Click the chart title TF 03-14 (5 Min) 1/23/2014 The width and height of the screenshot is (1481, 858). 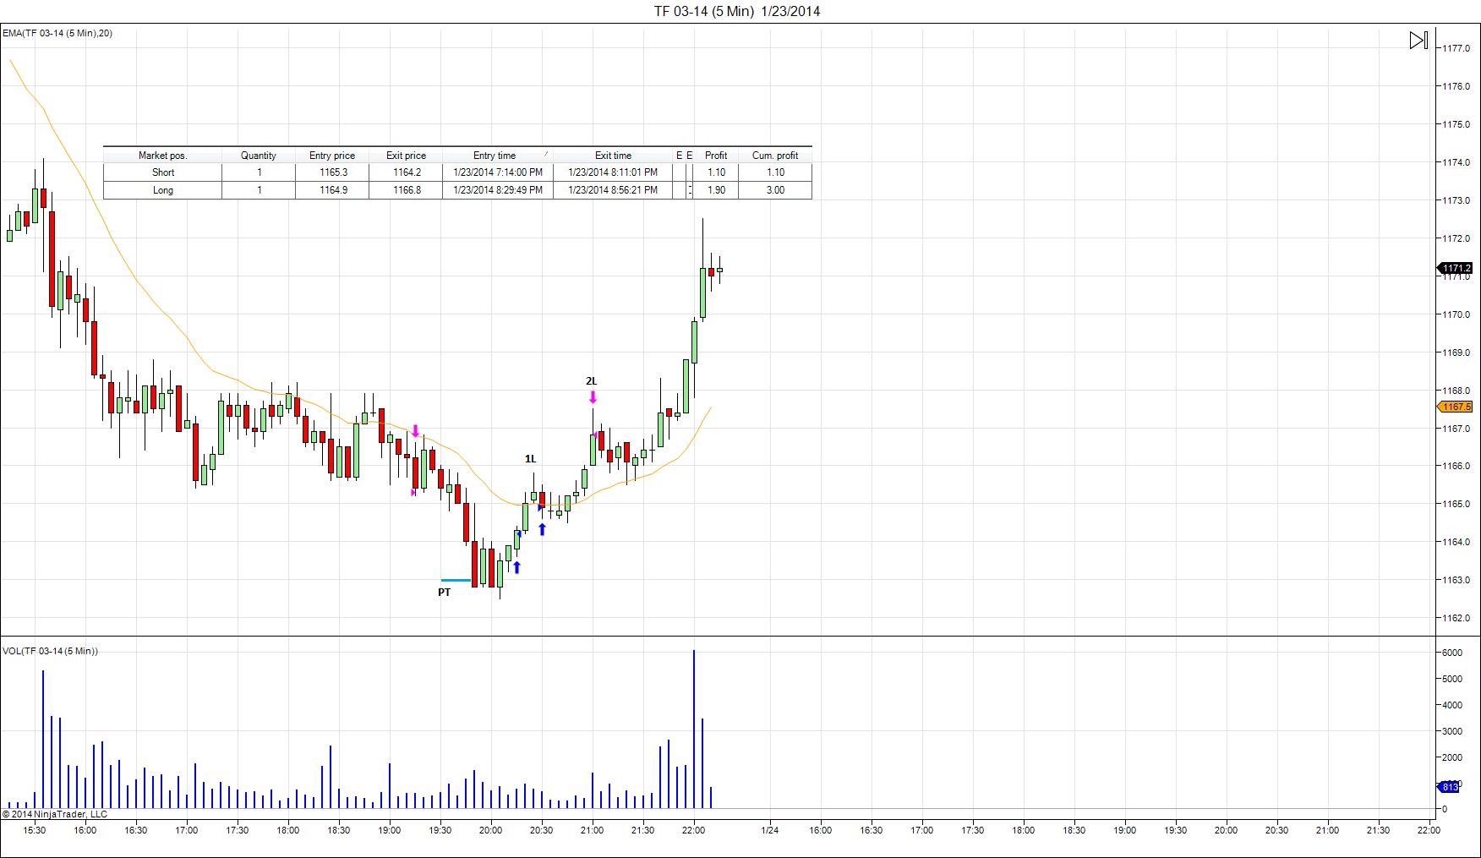[737, 11]
